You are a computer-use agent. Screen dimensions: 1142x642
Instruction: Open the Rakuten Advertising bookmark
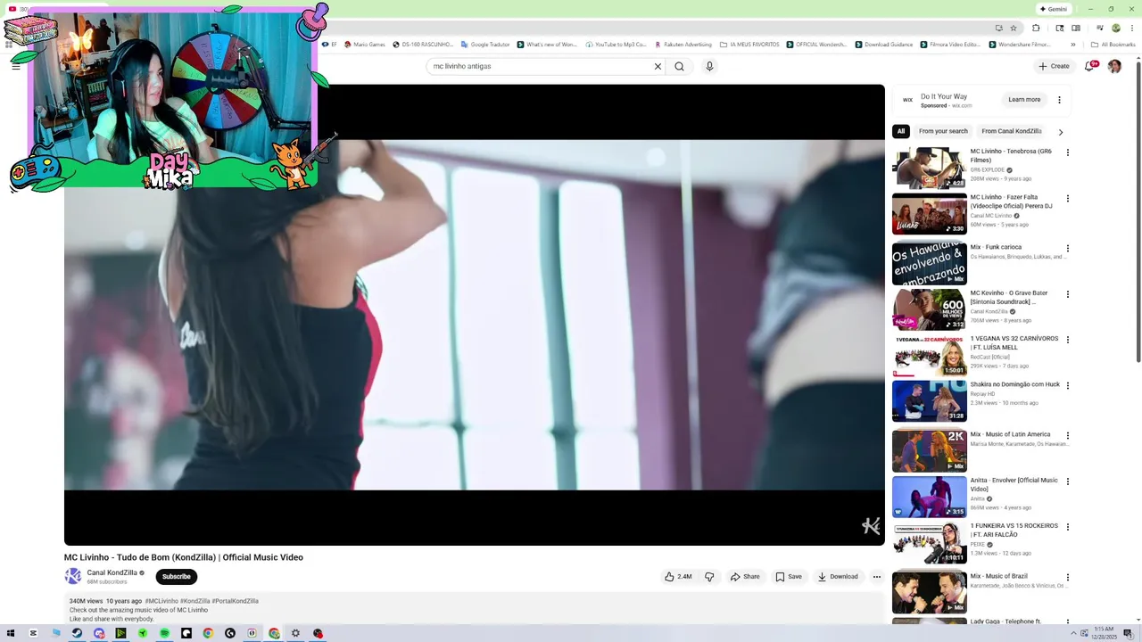point(683,45)
